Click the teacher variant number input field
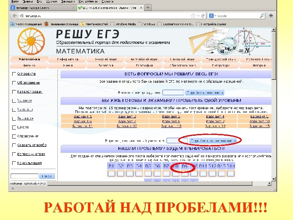Screen dimensions: 293x220 click(177, 141)
